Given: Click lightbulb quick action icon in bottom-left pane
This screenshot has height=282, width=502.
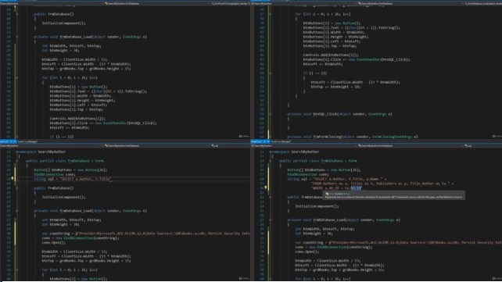Looking at the screenshot, I should (13, 179).
